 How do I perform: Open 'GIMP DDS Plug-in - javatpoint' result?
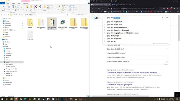120,85
